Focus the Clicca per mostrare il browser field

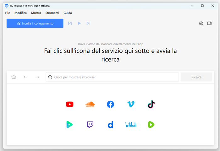pos(112,77)
